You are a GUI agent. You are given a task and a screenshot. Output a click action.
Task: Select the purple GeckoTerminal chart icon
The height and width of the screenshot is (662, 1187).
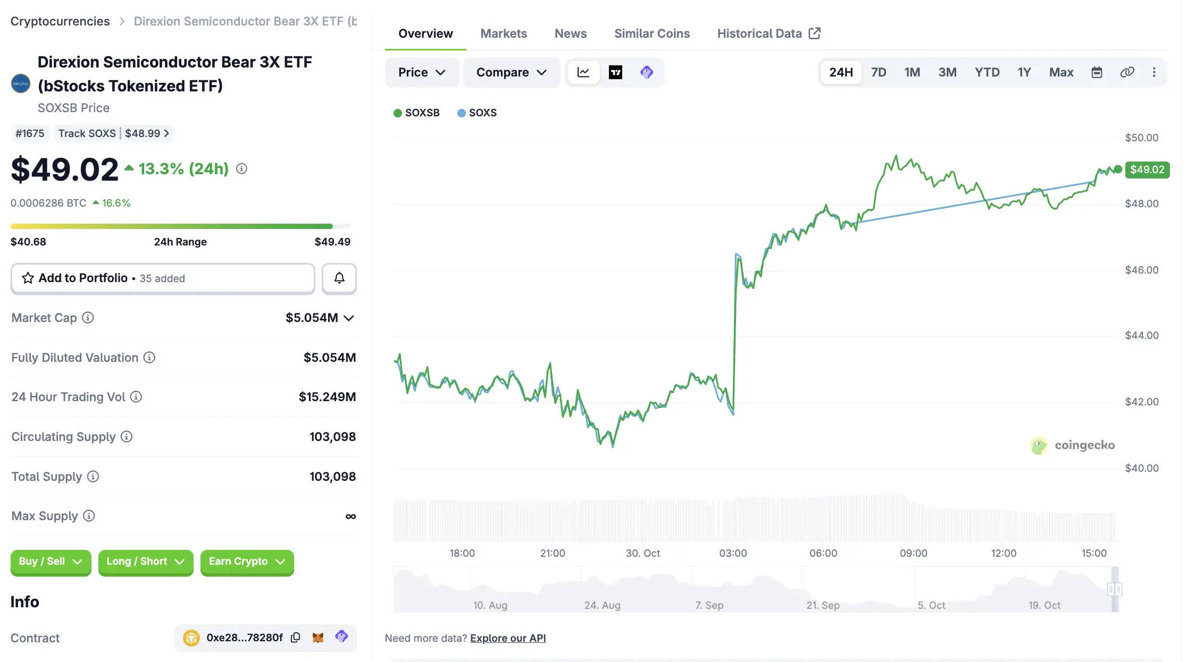click(x=647, y=72)
